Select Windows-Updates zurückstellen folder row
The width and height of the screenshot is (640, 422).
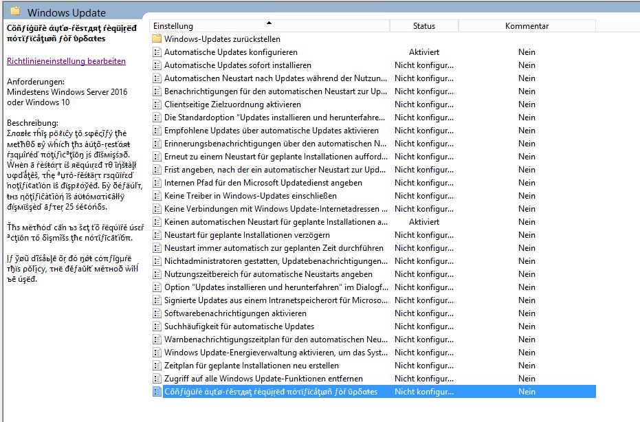tap(223, 39)
